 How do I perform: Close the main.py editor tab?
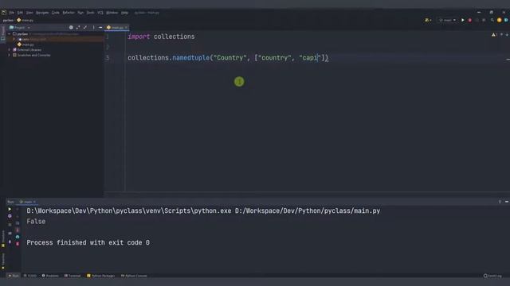point(126,28)
